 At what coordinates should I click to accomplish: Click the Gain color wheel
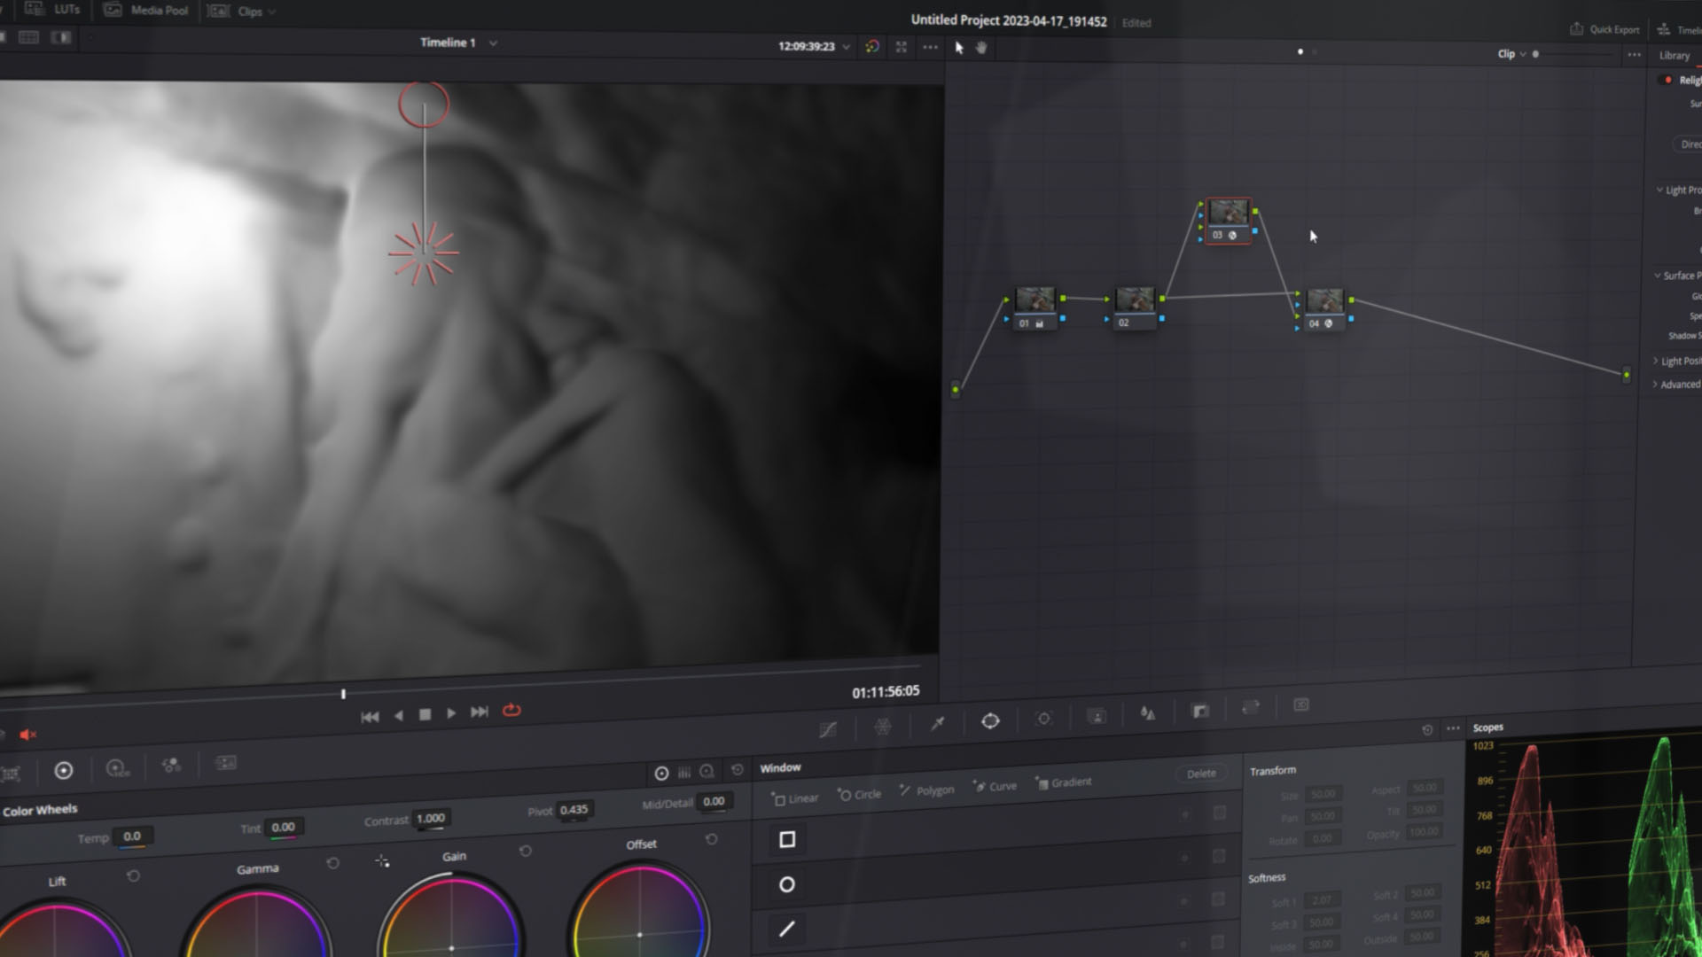(x=451, y=914)
